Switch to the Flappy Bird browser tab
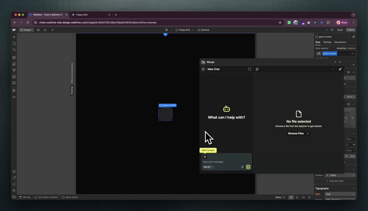The image size is (368, 211). 91,15
